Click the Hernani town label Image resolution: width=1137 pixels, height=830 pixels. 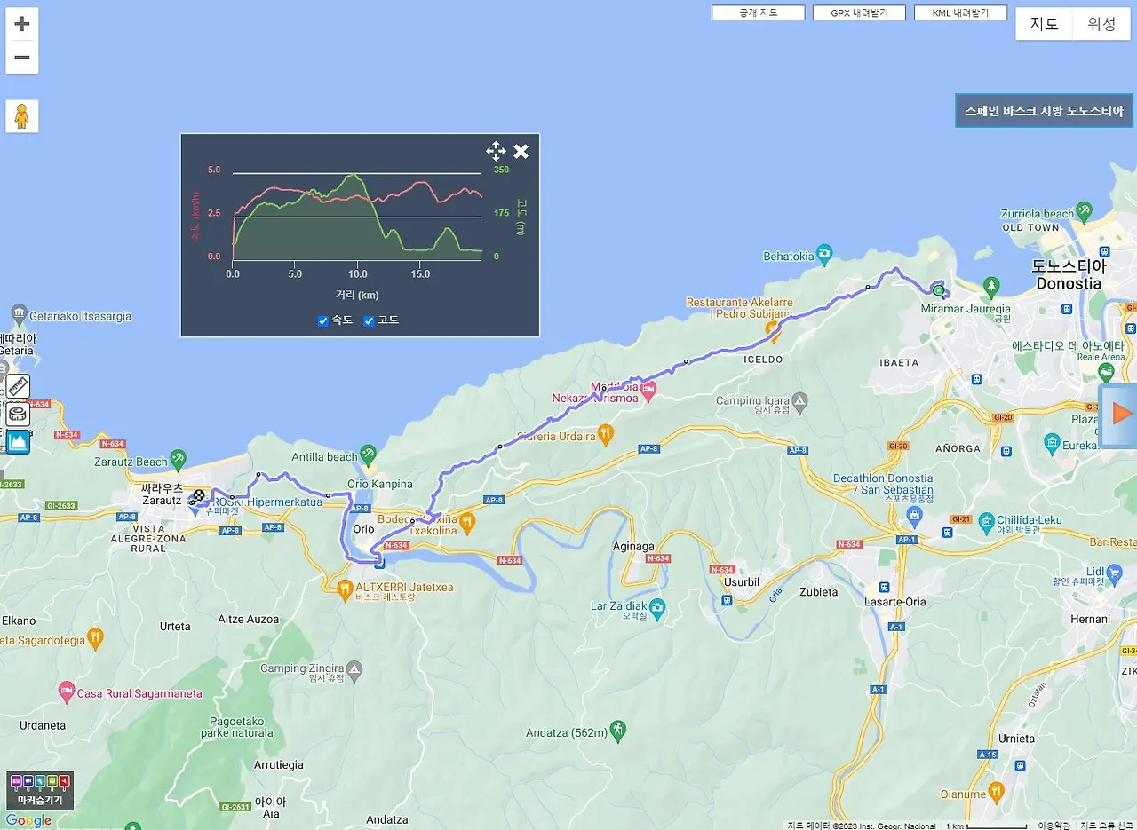pos(1090,619)
